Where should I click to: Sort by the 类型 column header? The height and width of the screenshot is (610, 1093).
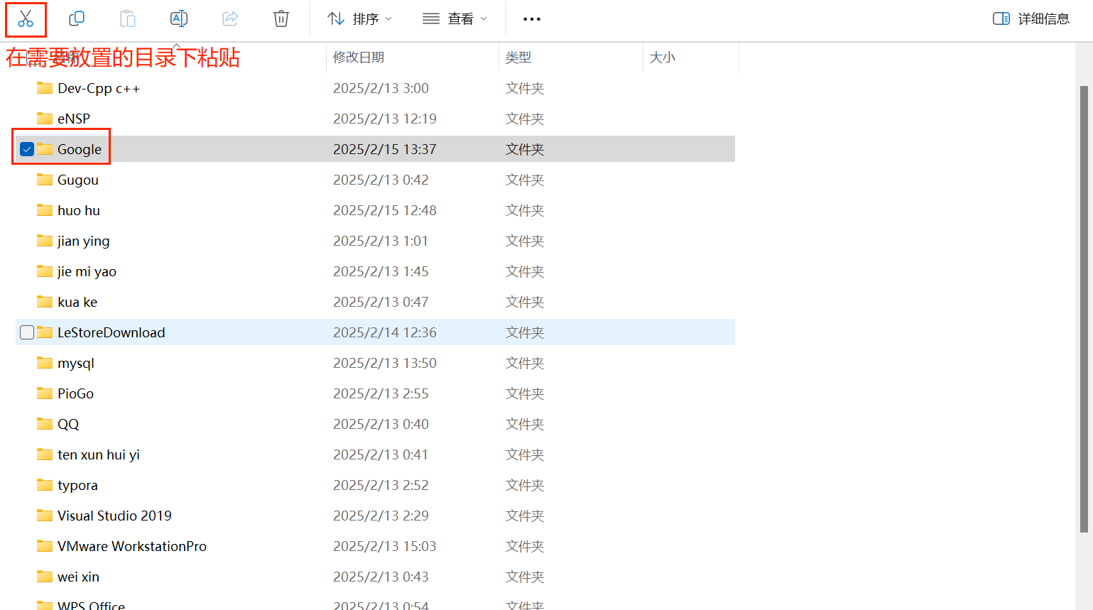(518, 58)
